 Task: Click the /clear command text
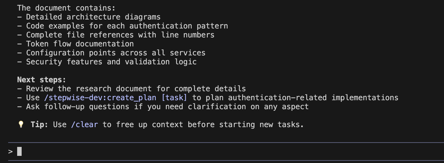84,124
